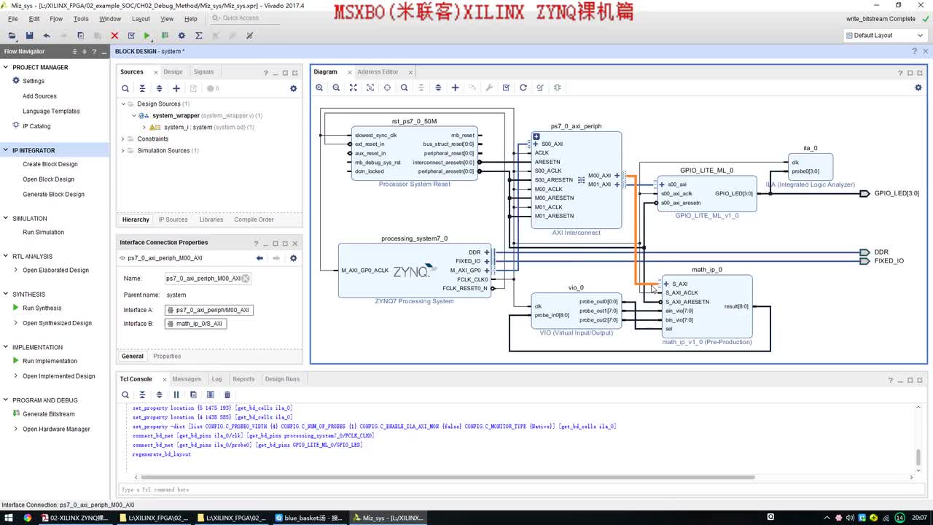This screenshot has height=525, width=933.
Task: Click Add IP plus icon in Diagram toolbar
Action: [x=455, y=87]
